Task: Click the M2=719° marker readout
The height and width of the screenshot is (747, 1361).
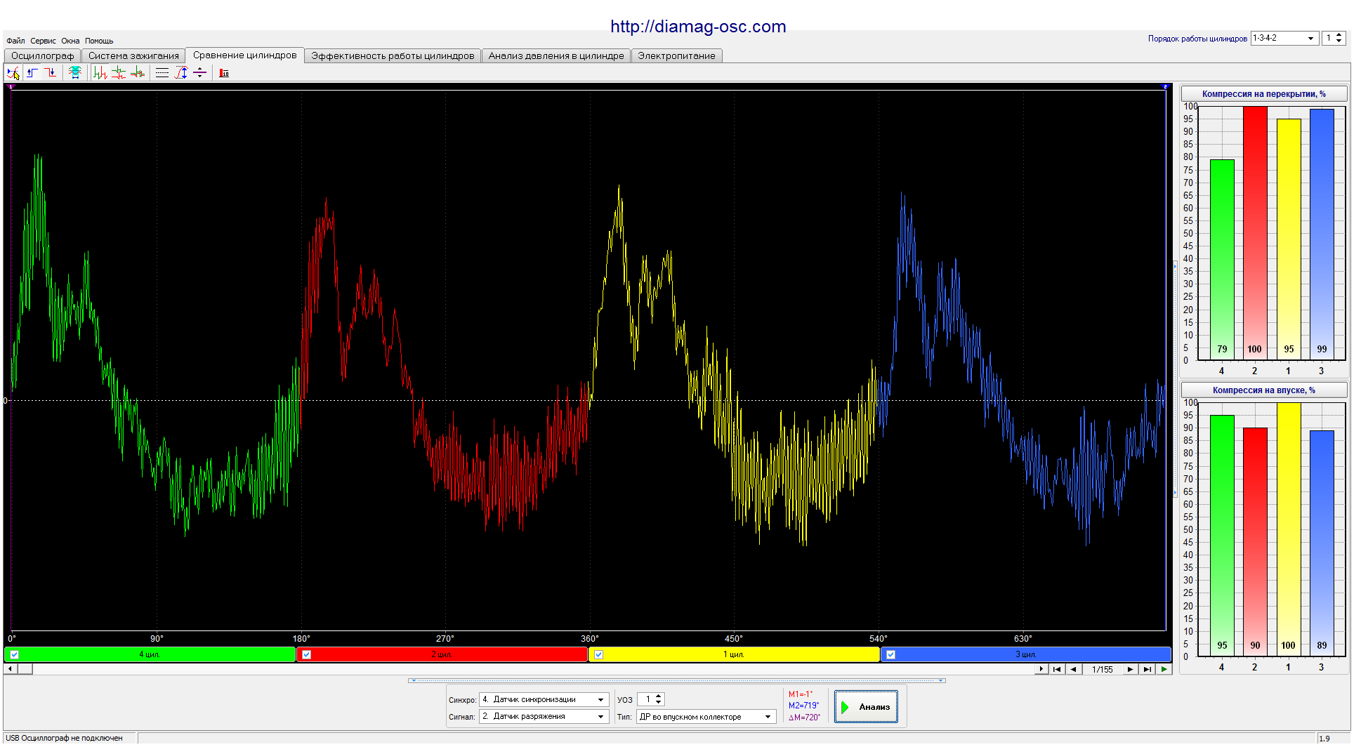Action: 803,706
